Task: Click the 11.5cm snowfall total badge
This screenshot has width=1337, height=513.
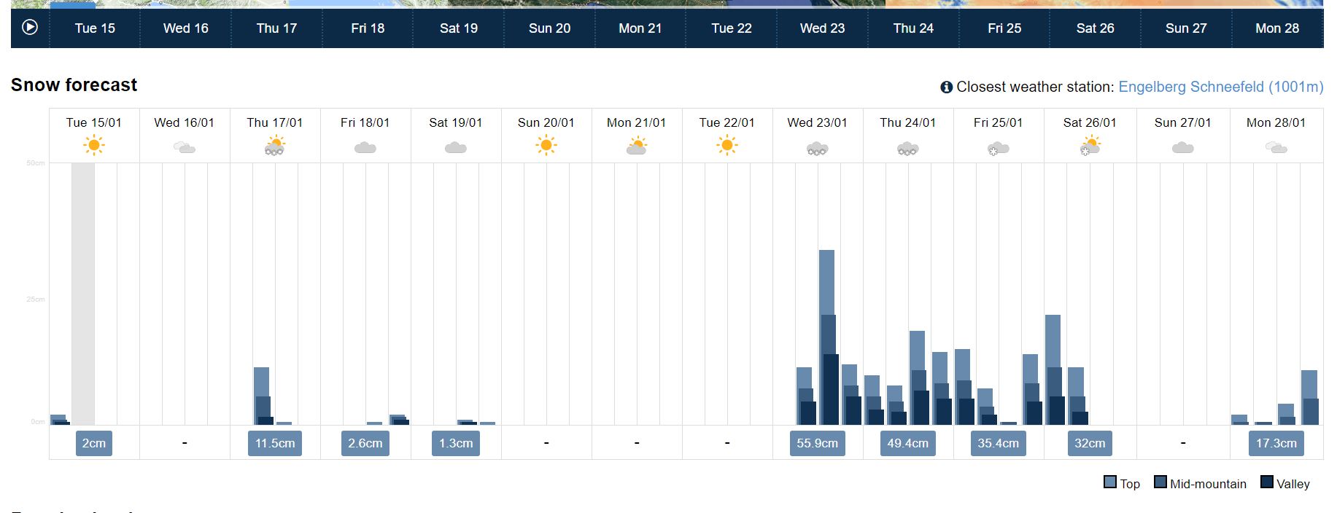Action: click(275, 443)
